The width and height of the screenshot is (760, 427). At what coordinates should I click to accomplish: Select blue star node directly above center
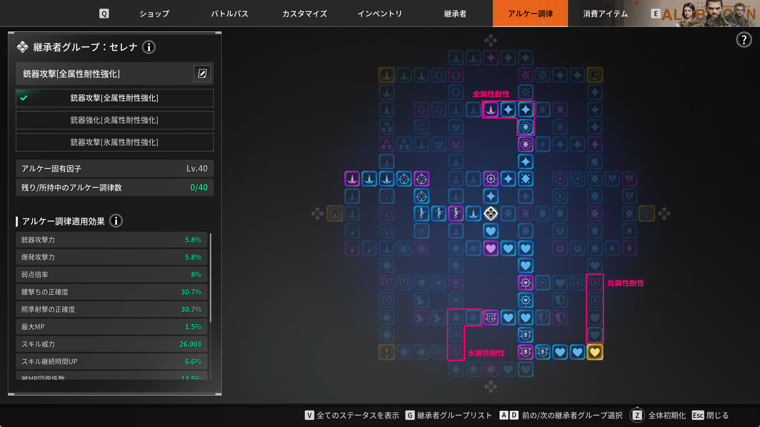click(x=491, y=196)
